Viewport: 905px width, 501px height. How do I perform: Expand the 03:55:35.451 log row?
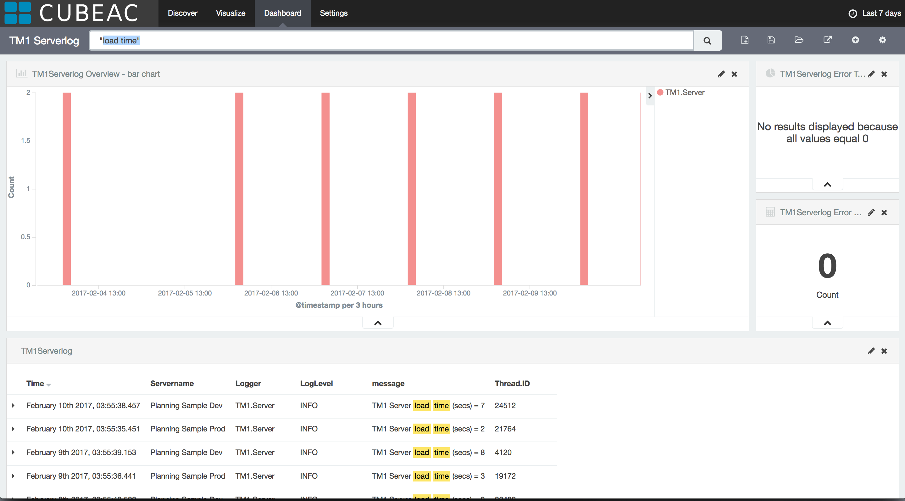(x=13, y=429)
